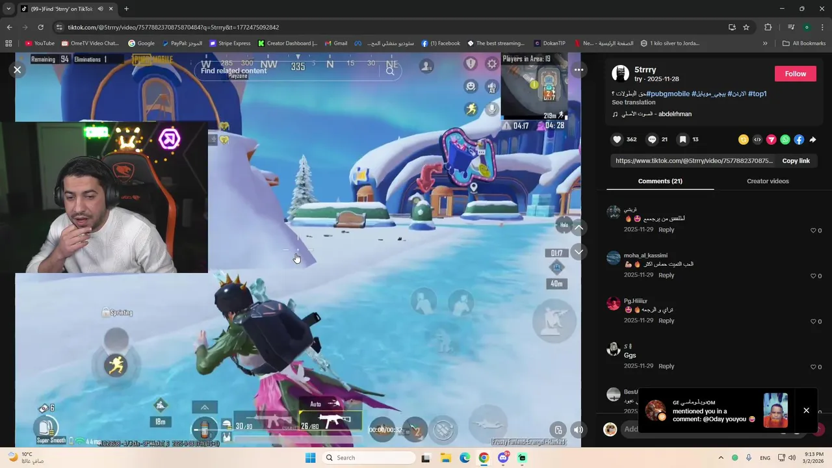
Task: Mute the video with the speaker icon
Action: click(578, 429)
